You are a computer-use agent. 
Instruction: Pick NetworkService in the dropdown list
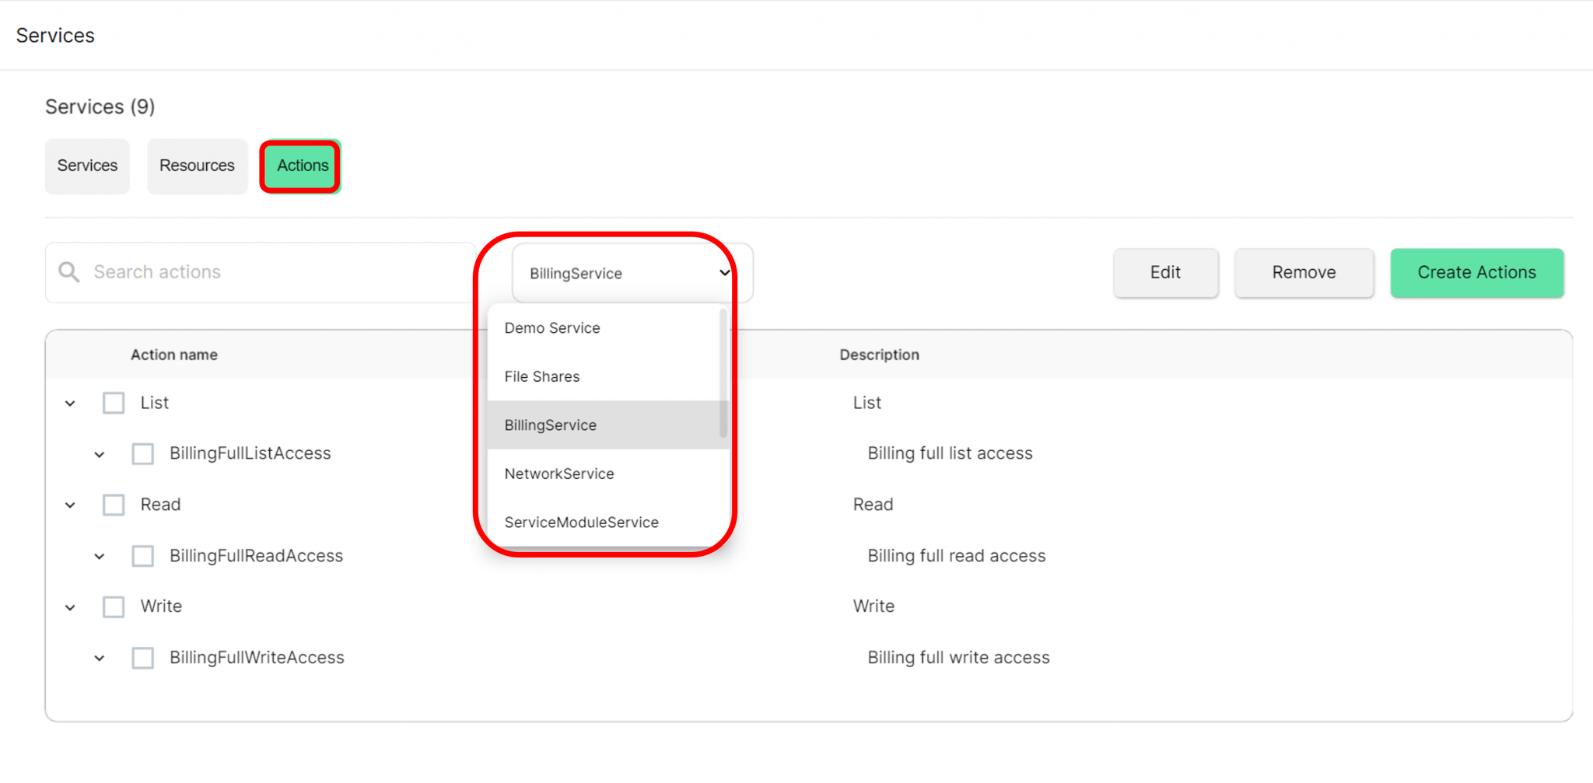pyautogui.click(x=559, y=474)
